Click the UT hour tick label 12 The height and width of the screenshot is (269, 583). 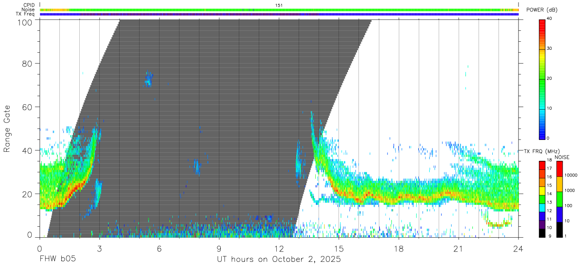(279, 248)
